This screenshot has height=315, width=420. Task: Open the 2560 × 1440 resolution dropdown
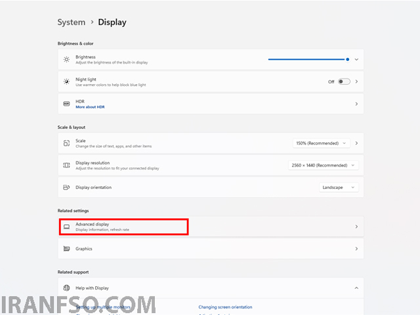(x=324, y=165)
